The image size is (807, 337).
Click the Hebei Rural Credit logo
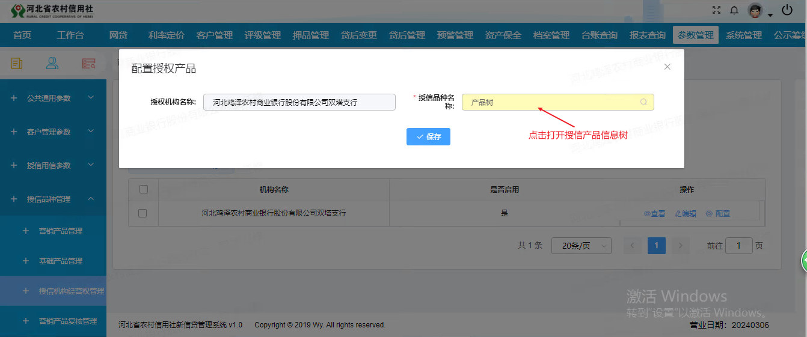[53, 11]
